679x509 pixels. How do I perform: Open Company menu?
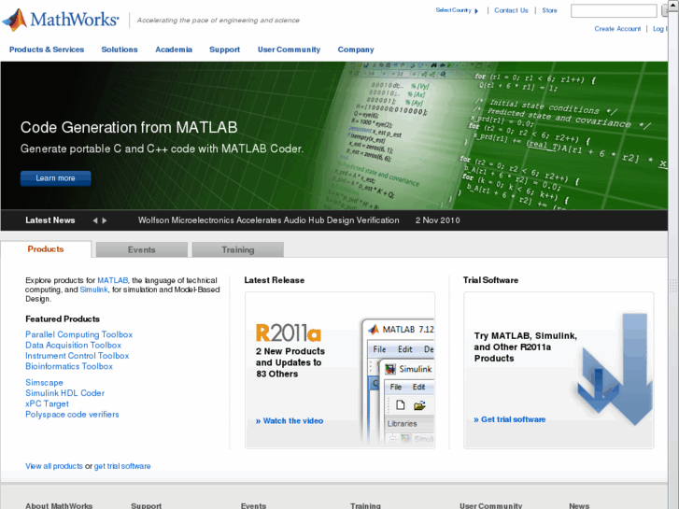click(x=356, y=49)
